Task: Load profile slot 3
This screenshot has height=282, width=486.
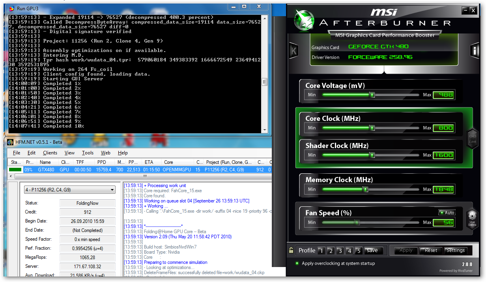Action: tap(340, 250)
